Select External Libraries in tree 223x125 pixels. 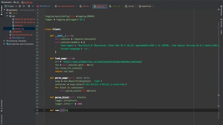pos(18,41)
